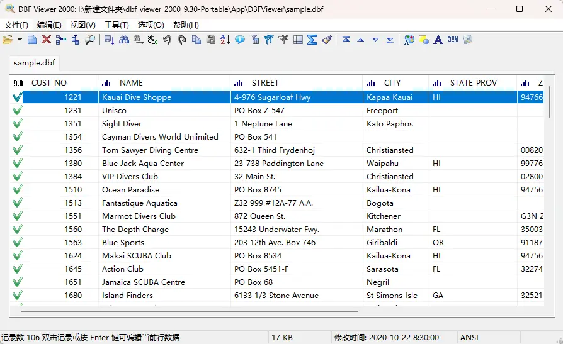Click the blue speech bubble icon
Image resolution: width=563 pixels, height=344 pixels.
240,40
